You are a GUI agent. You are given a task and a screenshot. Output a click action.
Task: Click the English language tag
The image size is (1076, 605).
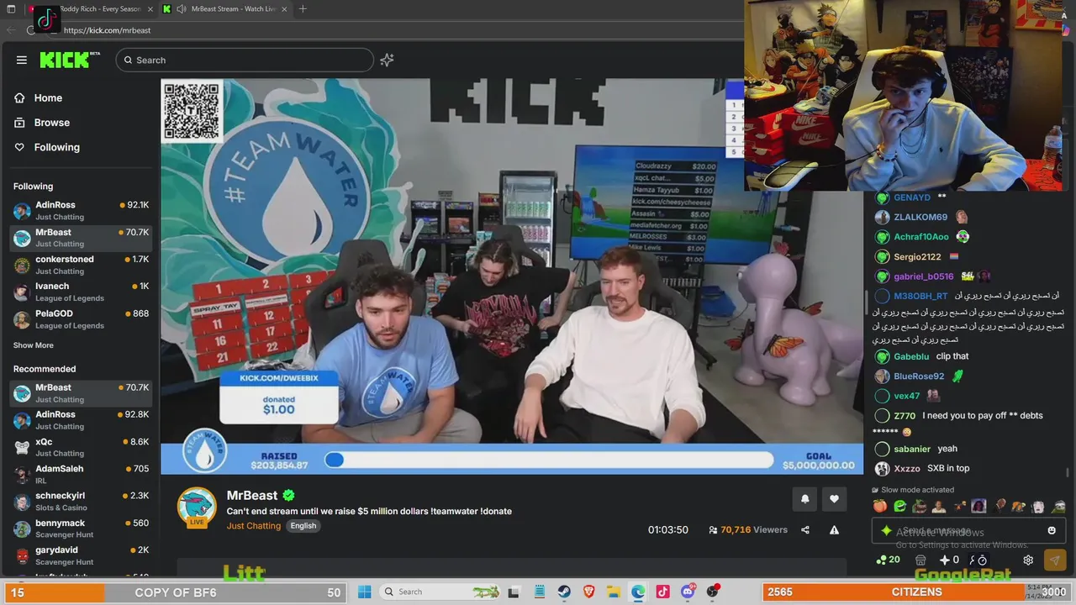303,526
